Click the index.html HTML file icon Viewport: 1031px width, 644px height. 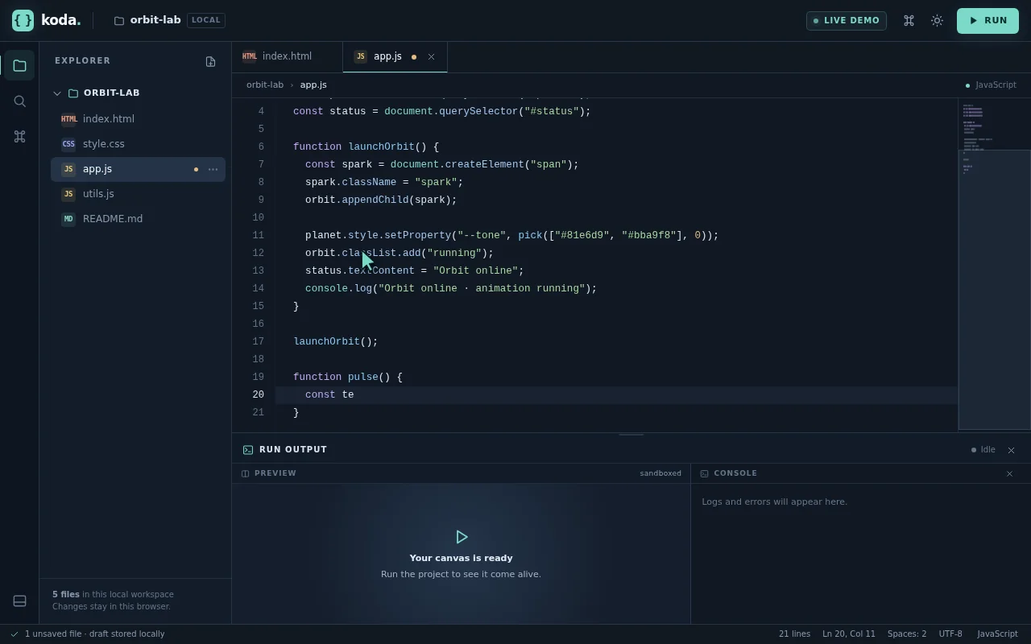[68, 119]
